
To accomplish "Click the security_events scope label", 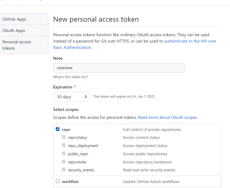I will click(81, 170).
